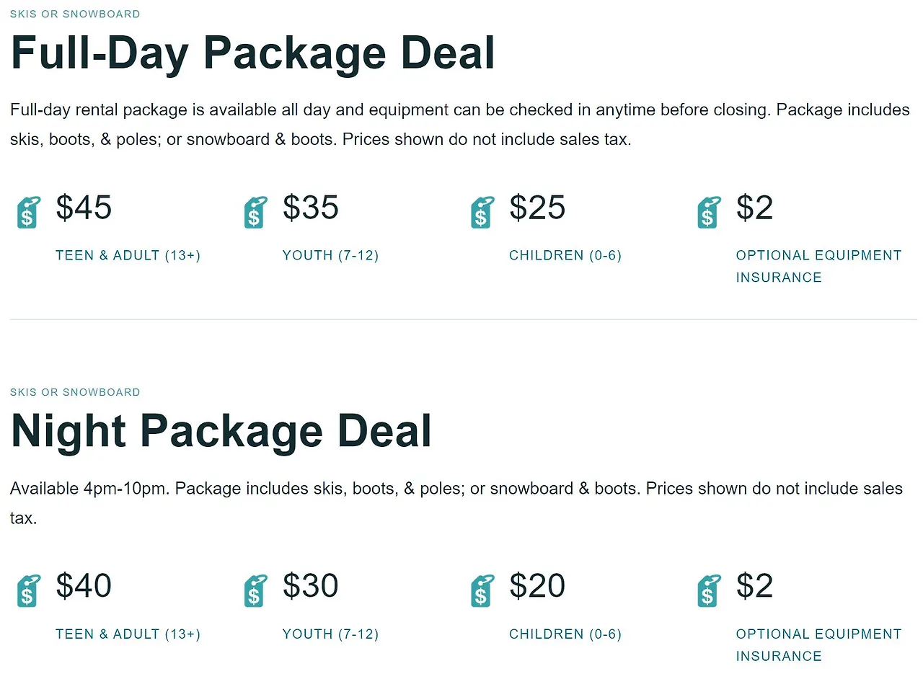Click price tag icon by night $2 insurance
Viewport: 923px width, 679px height.
pos(709,591)
